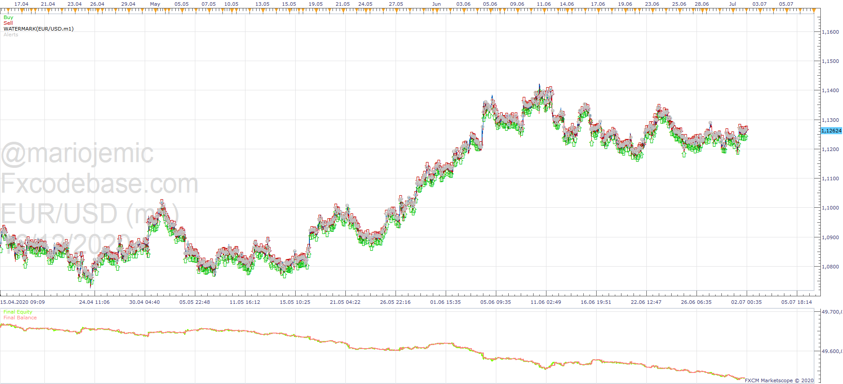Click the 1,0800 price axis label
The height and width of the screenshot is (384, 843).
click(x=831, y=267)
